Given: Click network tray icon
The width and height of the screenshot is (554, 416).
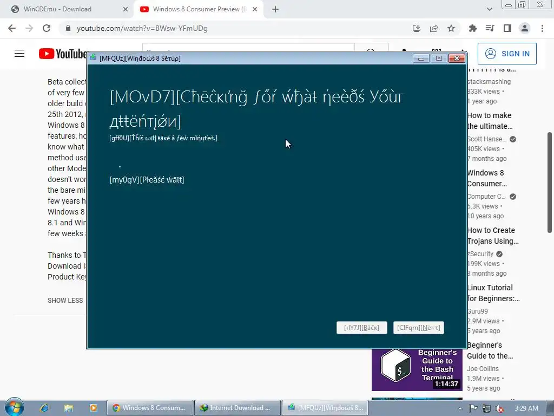Looking at the screenshot, I should [x=486, y=408].
